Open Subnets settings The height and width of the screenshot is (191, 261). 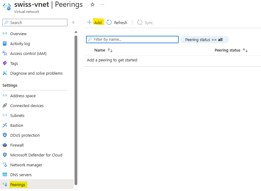click(17, 116)
